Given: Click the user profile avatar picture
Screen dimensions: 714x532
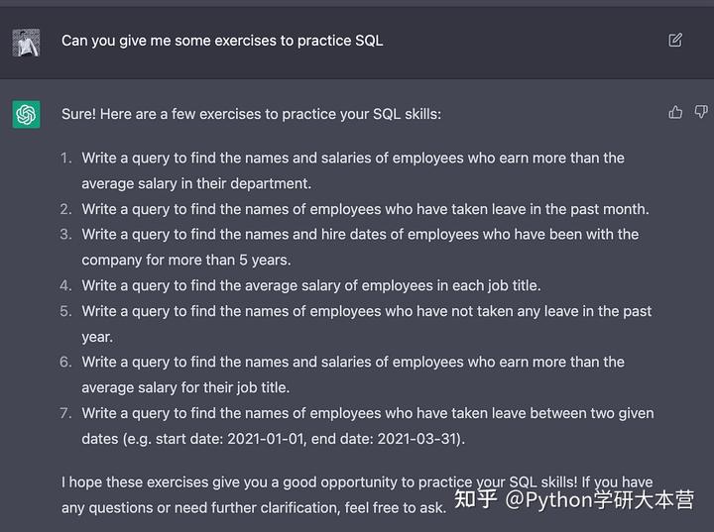Looking at the screenshot, I should click(26, 43).
